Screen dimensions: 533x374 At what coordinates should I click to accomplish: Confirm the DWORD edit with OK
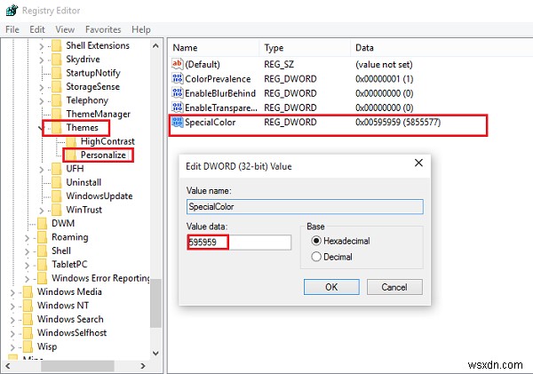tap(331, 287)
